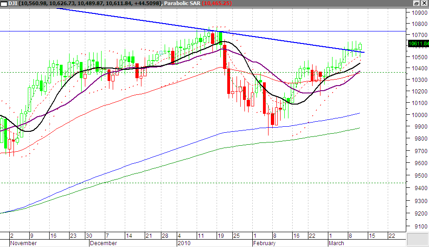
Task: Click the 10100 price axis label
Action: 419,103
